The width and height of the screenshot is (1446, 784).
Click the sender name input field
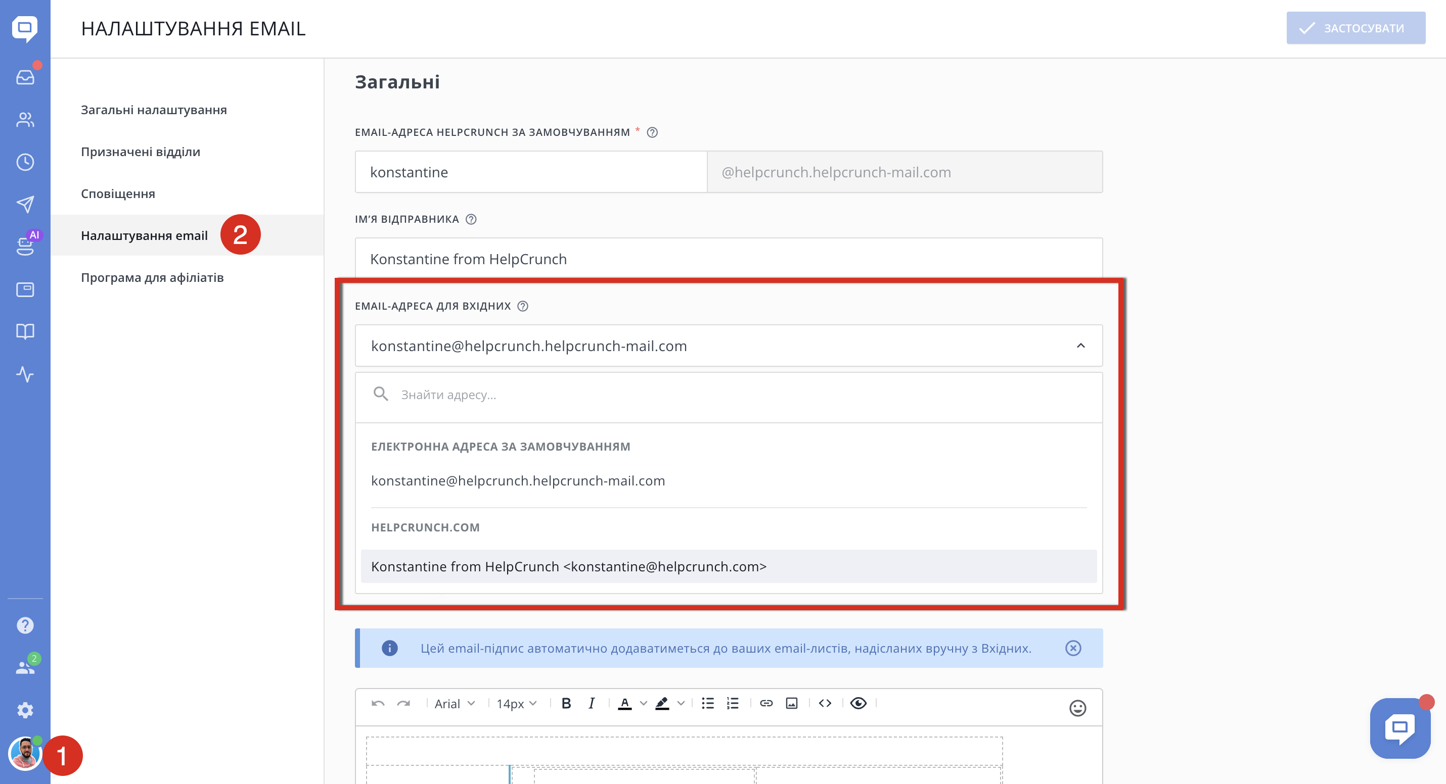coord(729,259)
